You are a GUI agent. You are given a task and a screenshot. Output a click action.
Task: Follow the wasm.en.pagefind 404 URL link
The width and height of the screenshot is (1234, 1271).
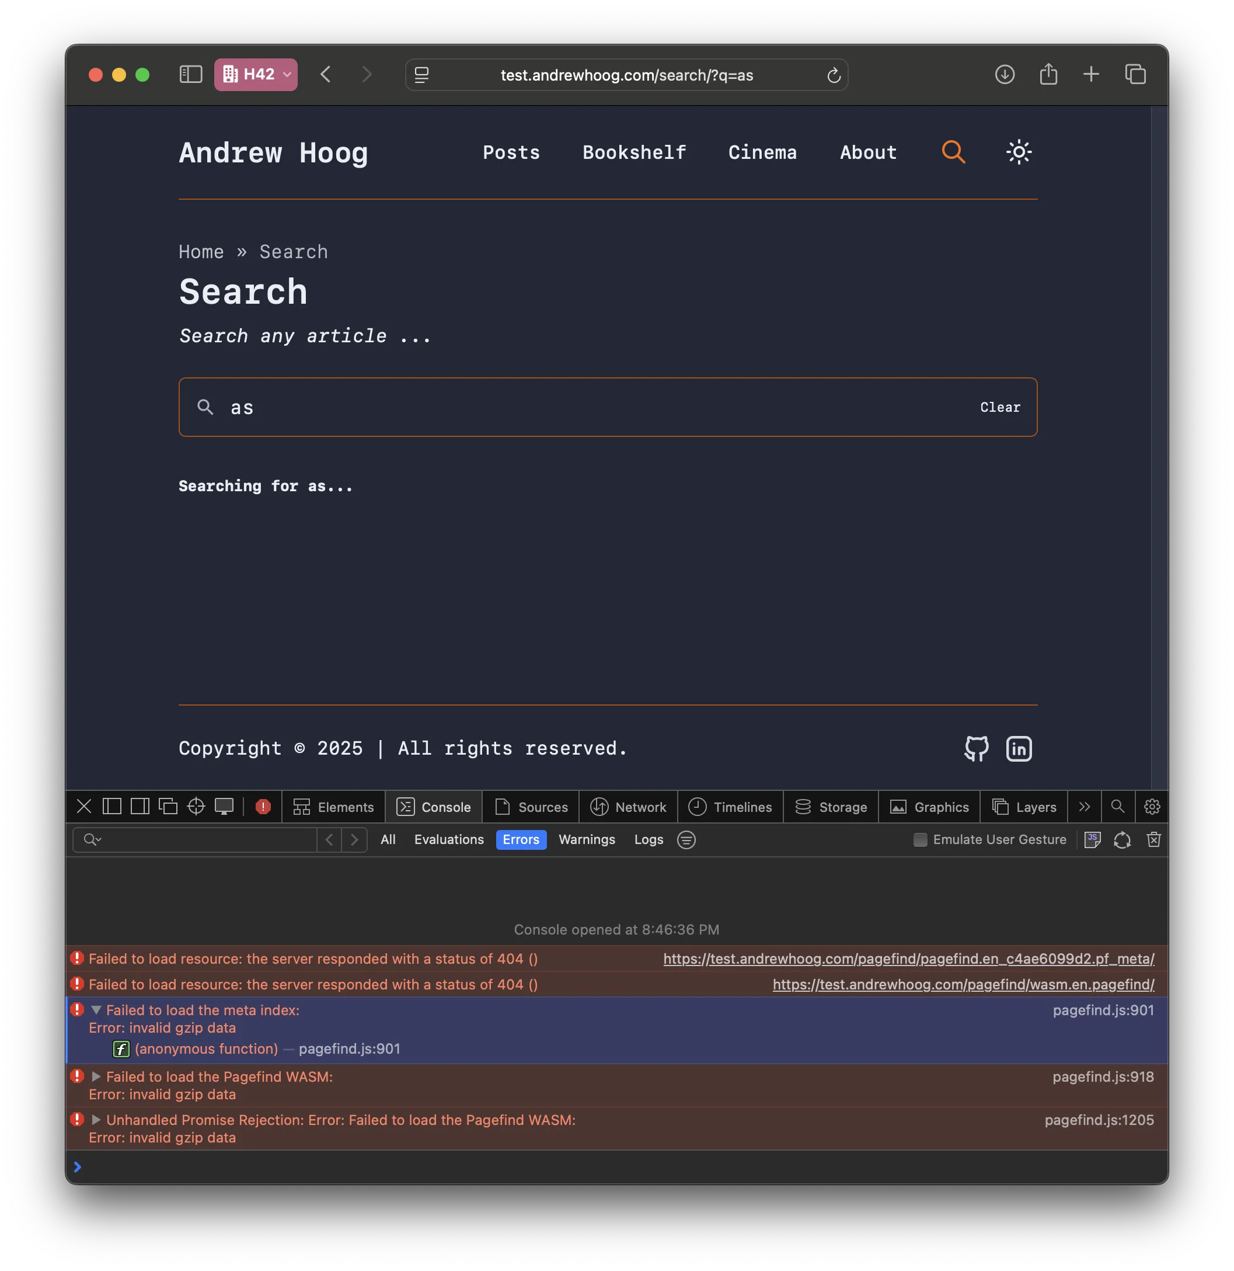(x=962, y=984)
